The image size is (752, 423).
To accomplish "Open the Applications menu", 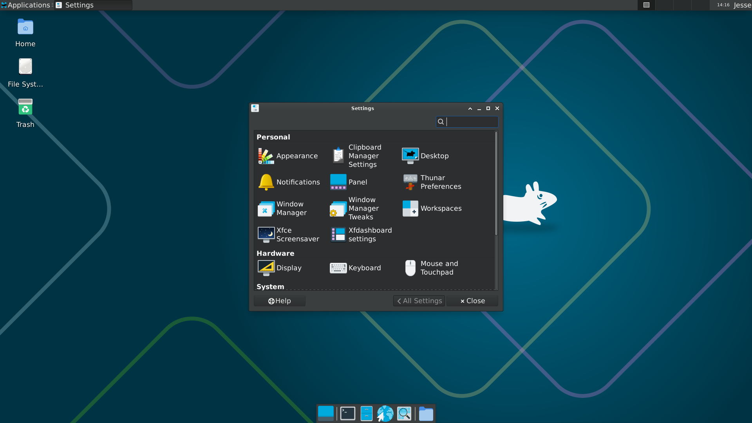I will coord(26,5).
